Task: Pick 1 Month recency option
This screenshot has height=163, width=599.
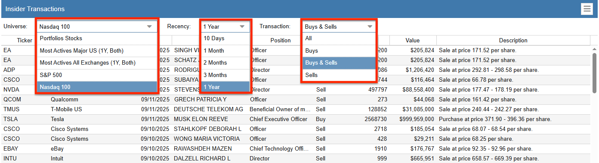Action: tap(225, 50)
